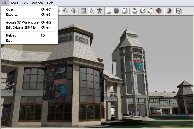Toggle the colored XYZ axes icon
Viewport: 194px width, 129px height.
pyautogui.click(x=92, y=11)
